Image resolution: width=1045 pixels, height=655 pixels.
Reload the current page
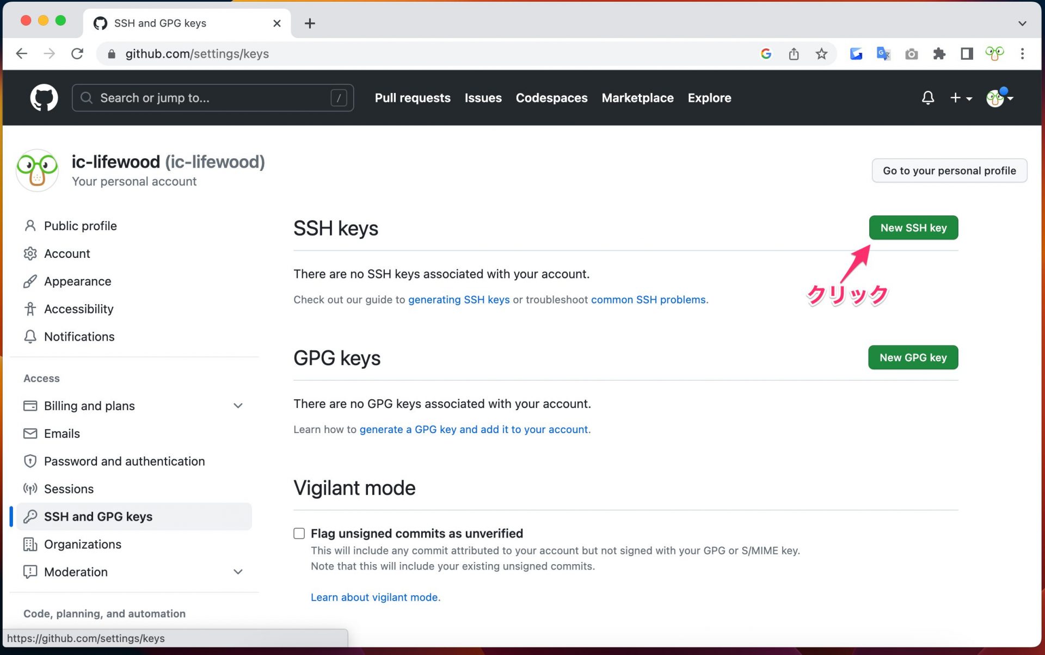point(77,54)
